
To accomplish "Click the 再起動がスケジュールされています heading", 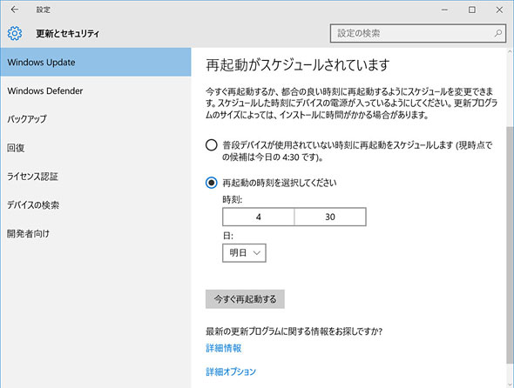I will point(298,65).
